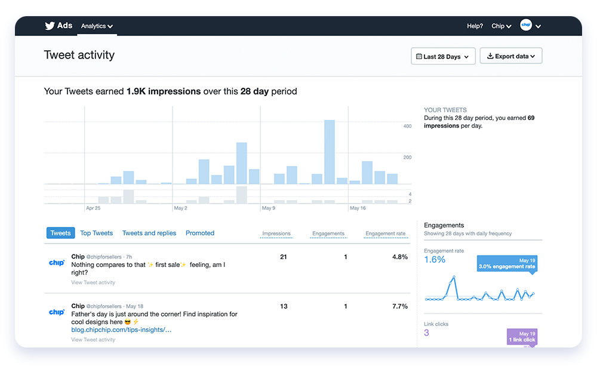This screenshot has width=597, height=372.
Task: Open @chipforsellers handle on 7h tweet
Action: (103, 257)
